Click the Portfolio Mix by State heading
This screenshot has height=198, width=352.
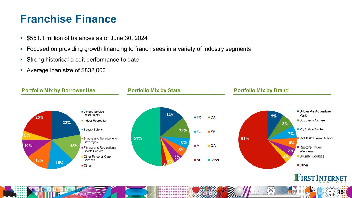coord(154,90)
